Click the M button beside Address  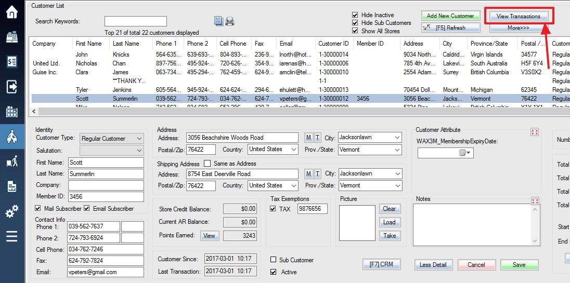(x=308, y=138)
